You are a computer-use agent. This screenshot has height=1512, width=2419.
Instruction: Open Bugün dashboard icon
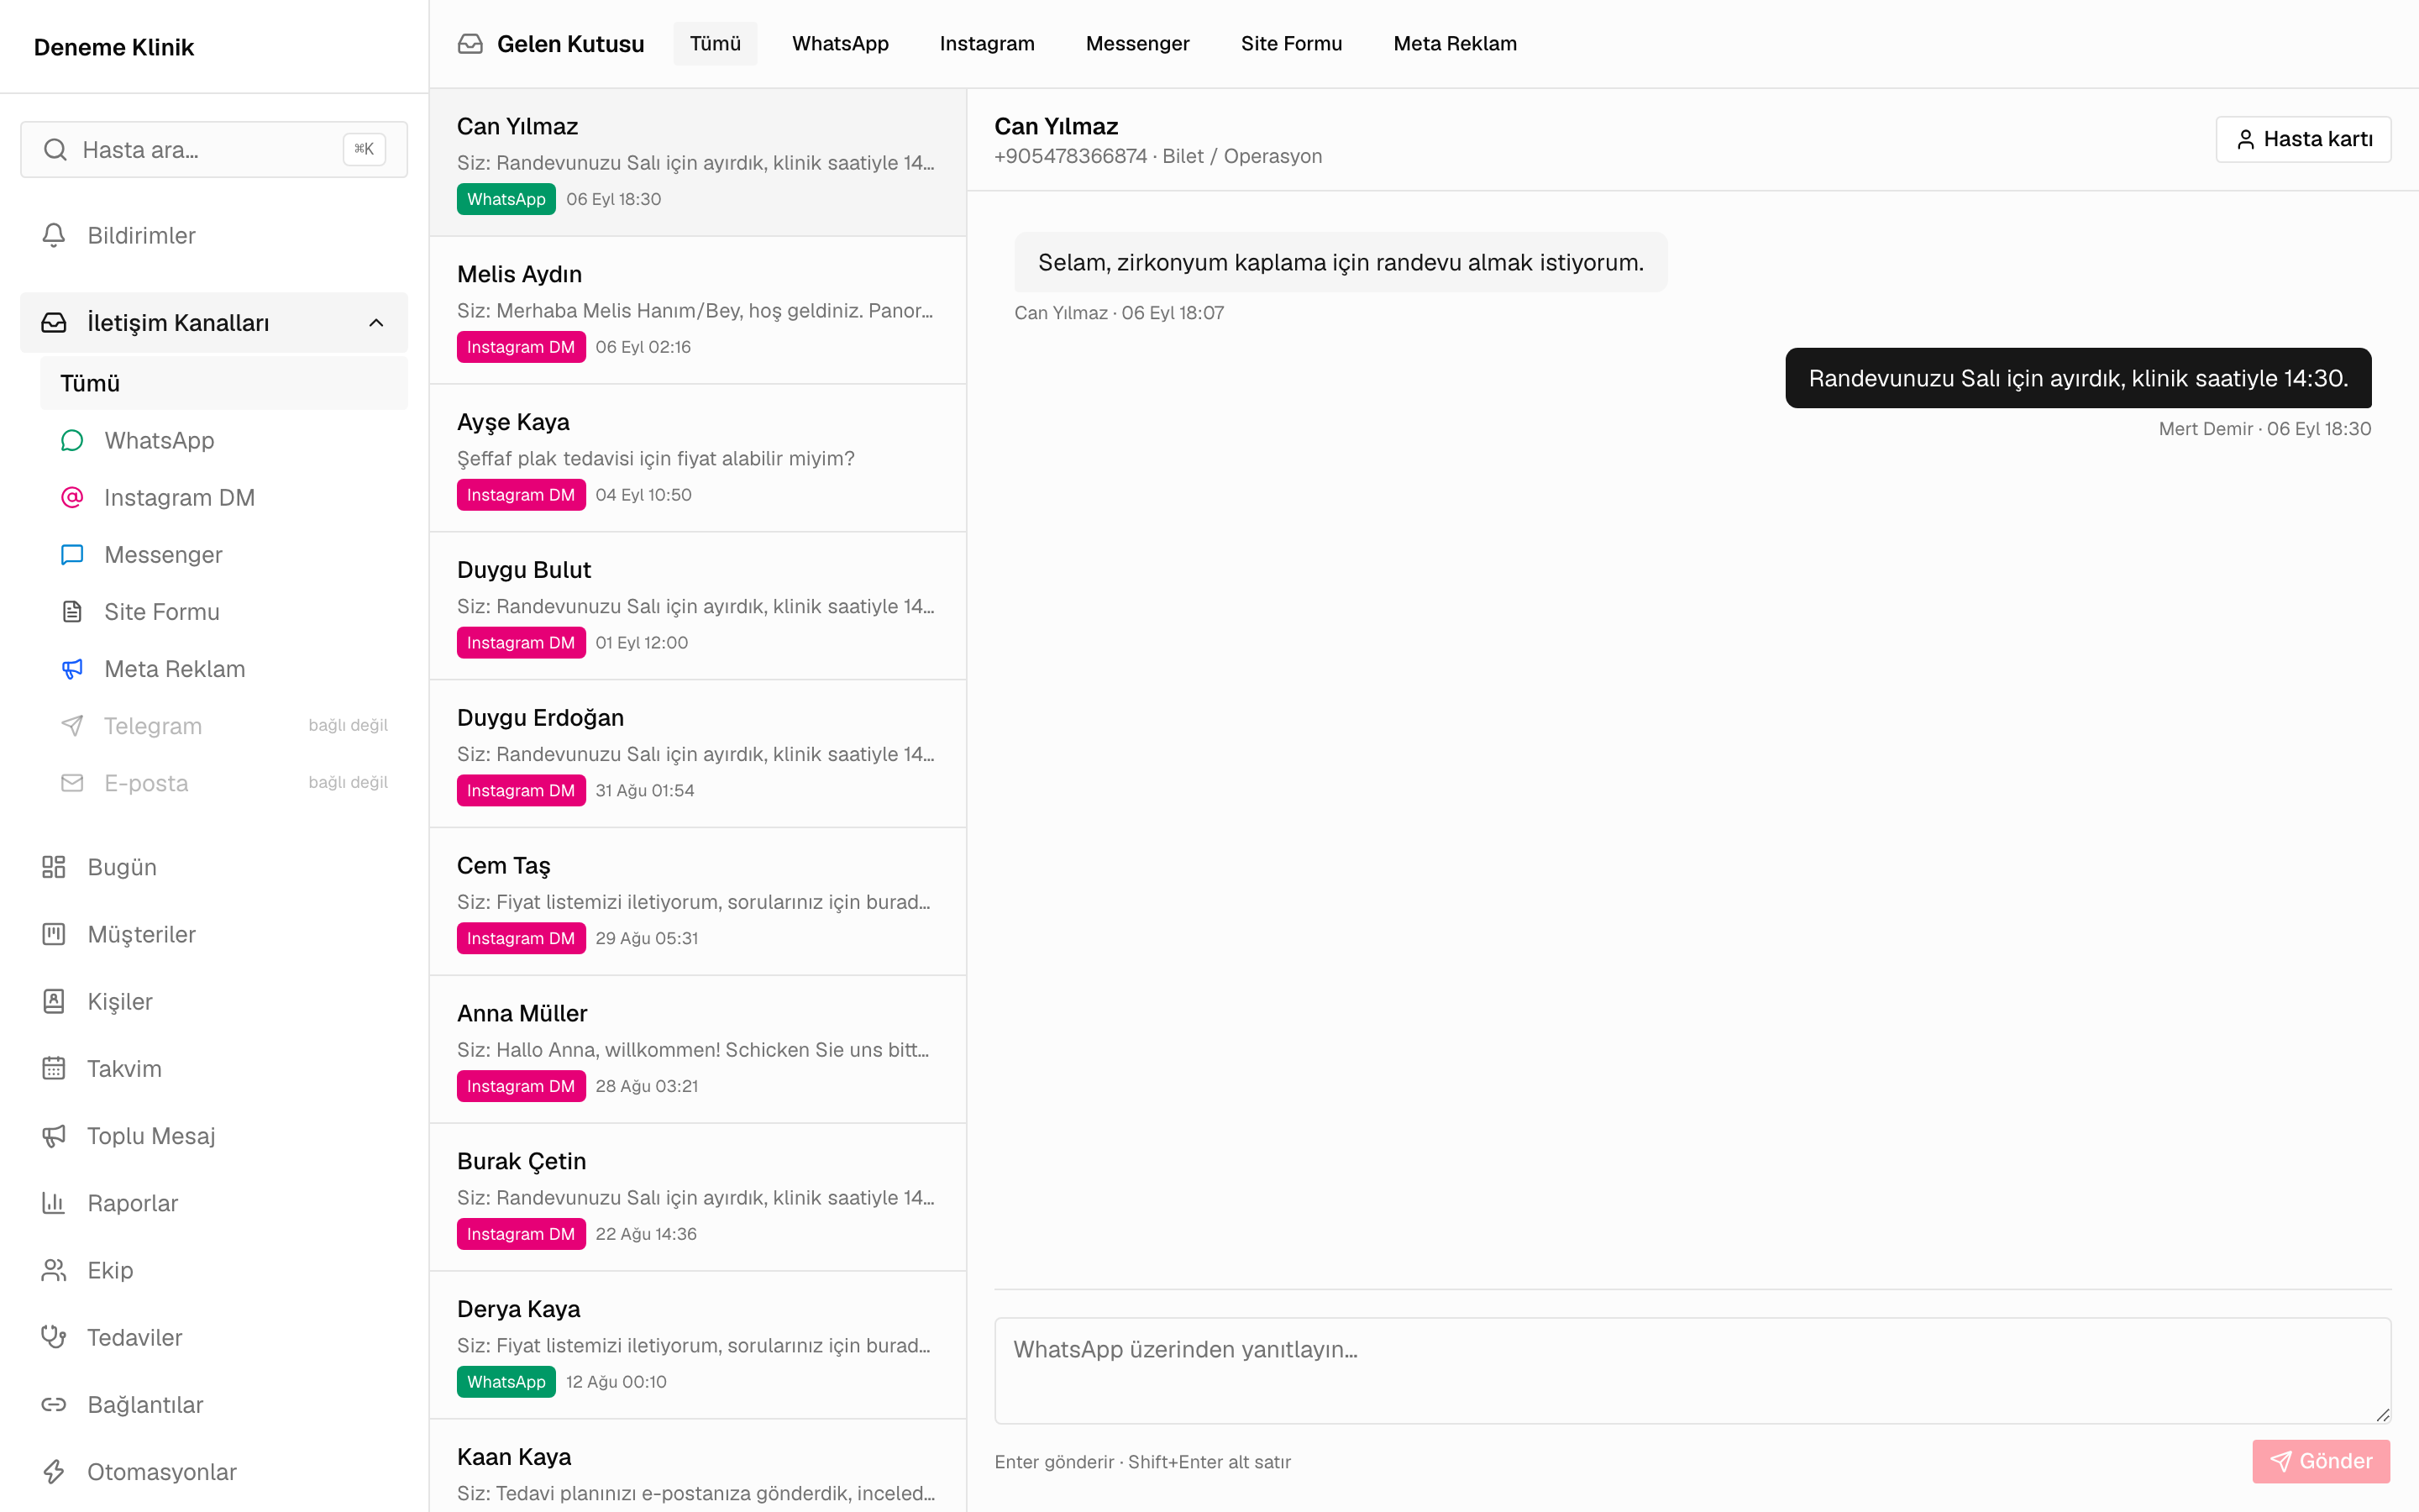(x=54, y=866)
